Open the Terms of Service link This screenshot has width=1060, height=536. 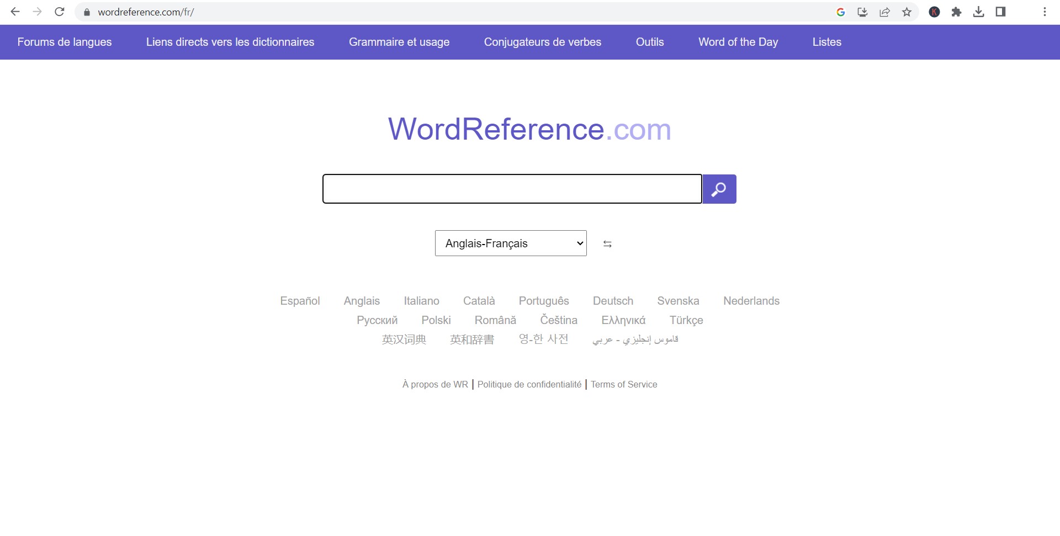click(624, 385)
